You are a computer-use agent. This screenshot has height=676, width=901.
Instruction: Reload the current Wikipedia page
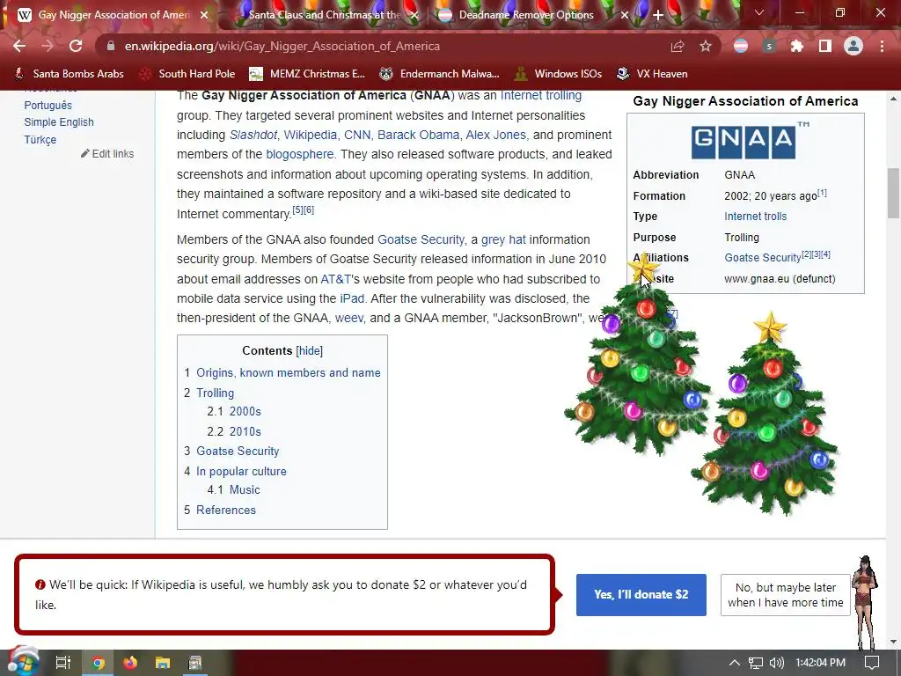pyautogui.click(x=76, y=46)
